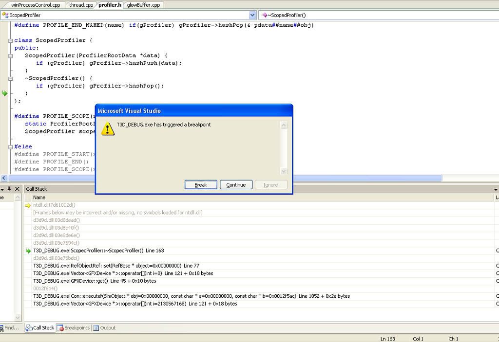Show the Output panel tab
499x342 pixels.
(104, 328)
